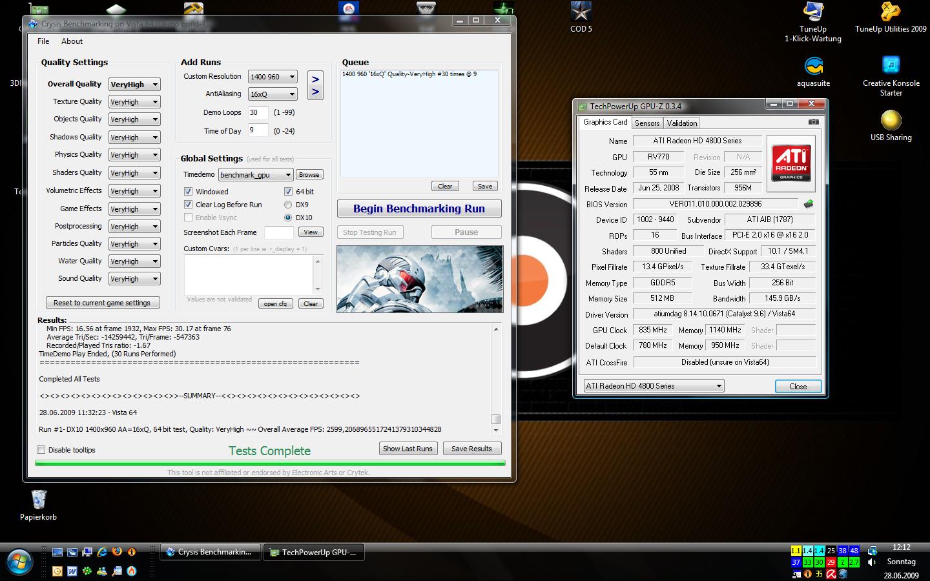
Task: Open the Timedemo benchmark_gpu dropdown
Action: coord(256,175)
